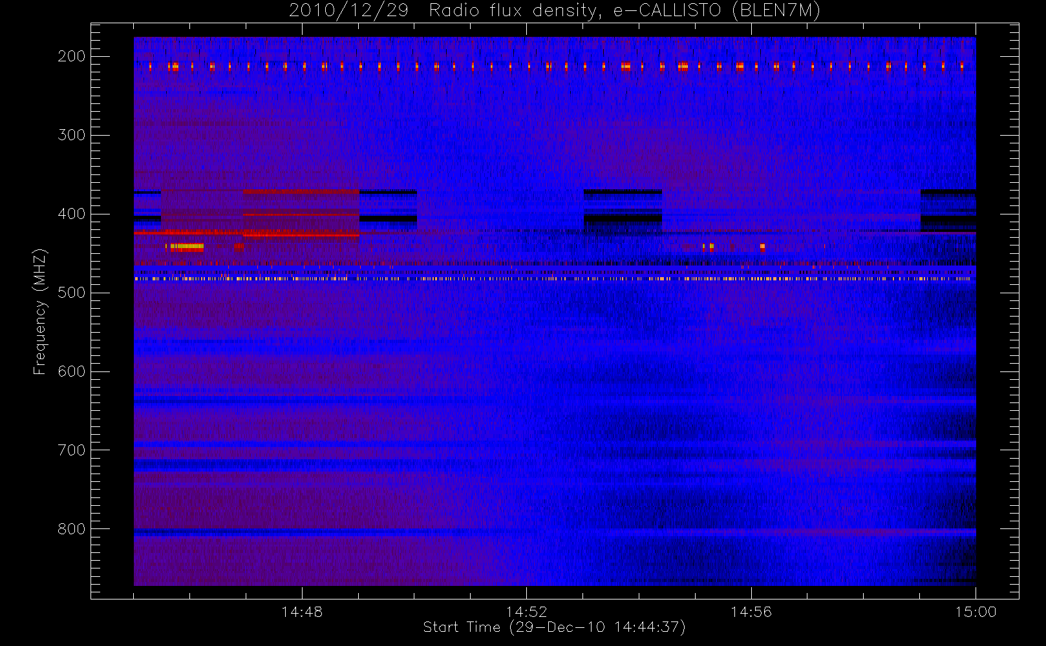This screenshot has width=1046, height=646.
Task: Click the 'Start Time (29-Dec-10 14:44:37)' label
Action: [554, 627]
